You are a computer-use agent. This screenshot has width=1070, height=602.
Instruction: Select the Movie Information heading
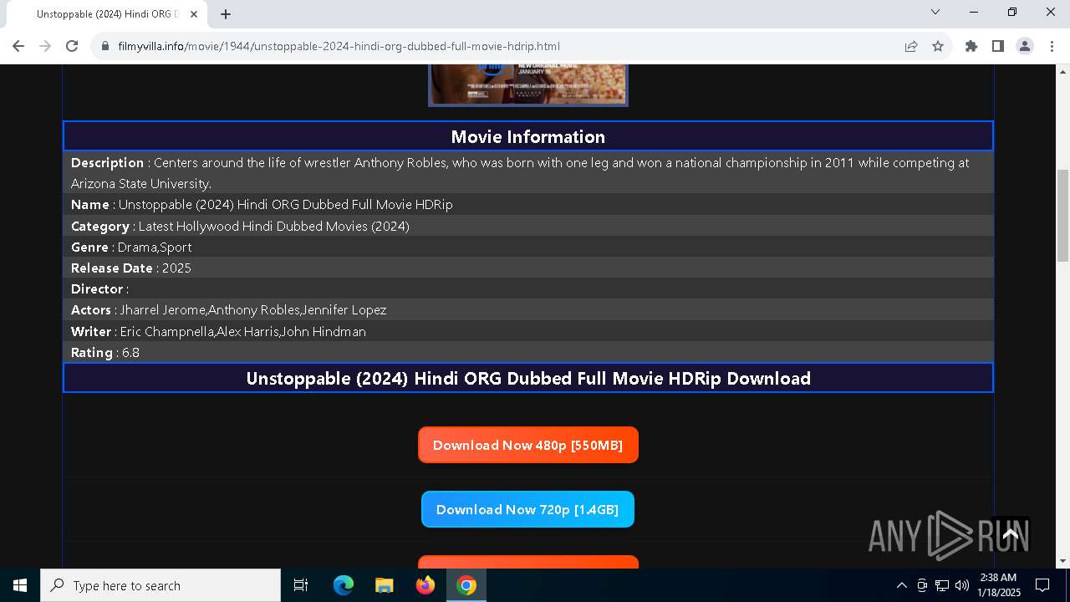pos(528,136)
